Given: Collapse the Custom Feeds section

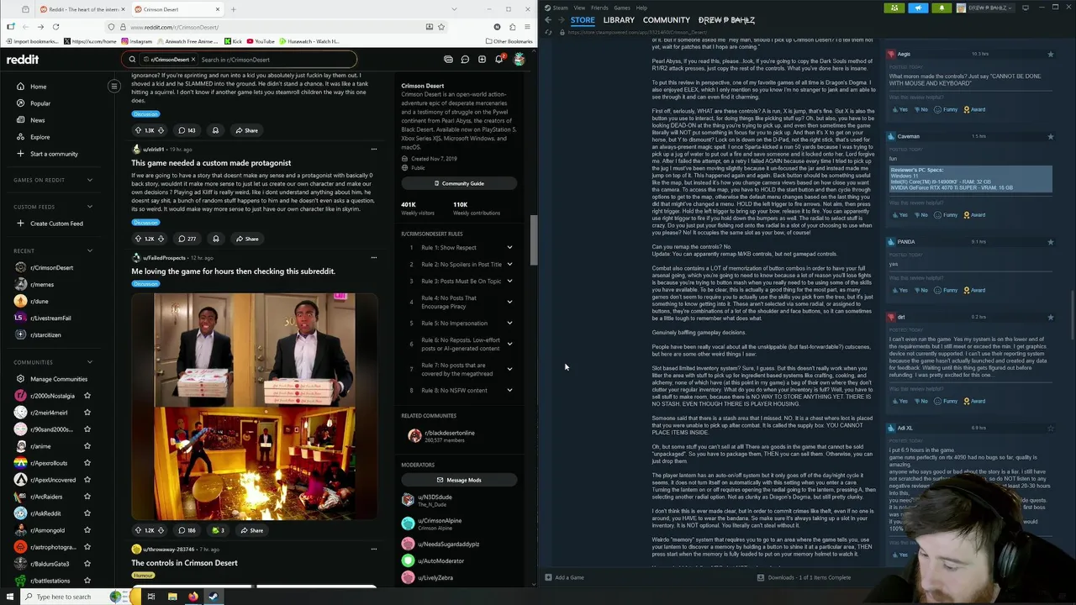Looking at the screenshot, I should coord(90,207).
